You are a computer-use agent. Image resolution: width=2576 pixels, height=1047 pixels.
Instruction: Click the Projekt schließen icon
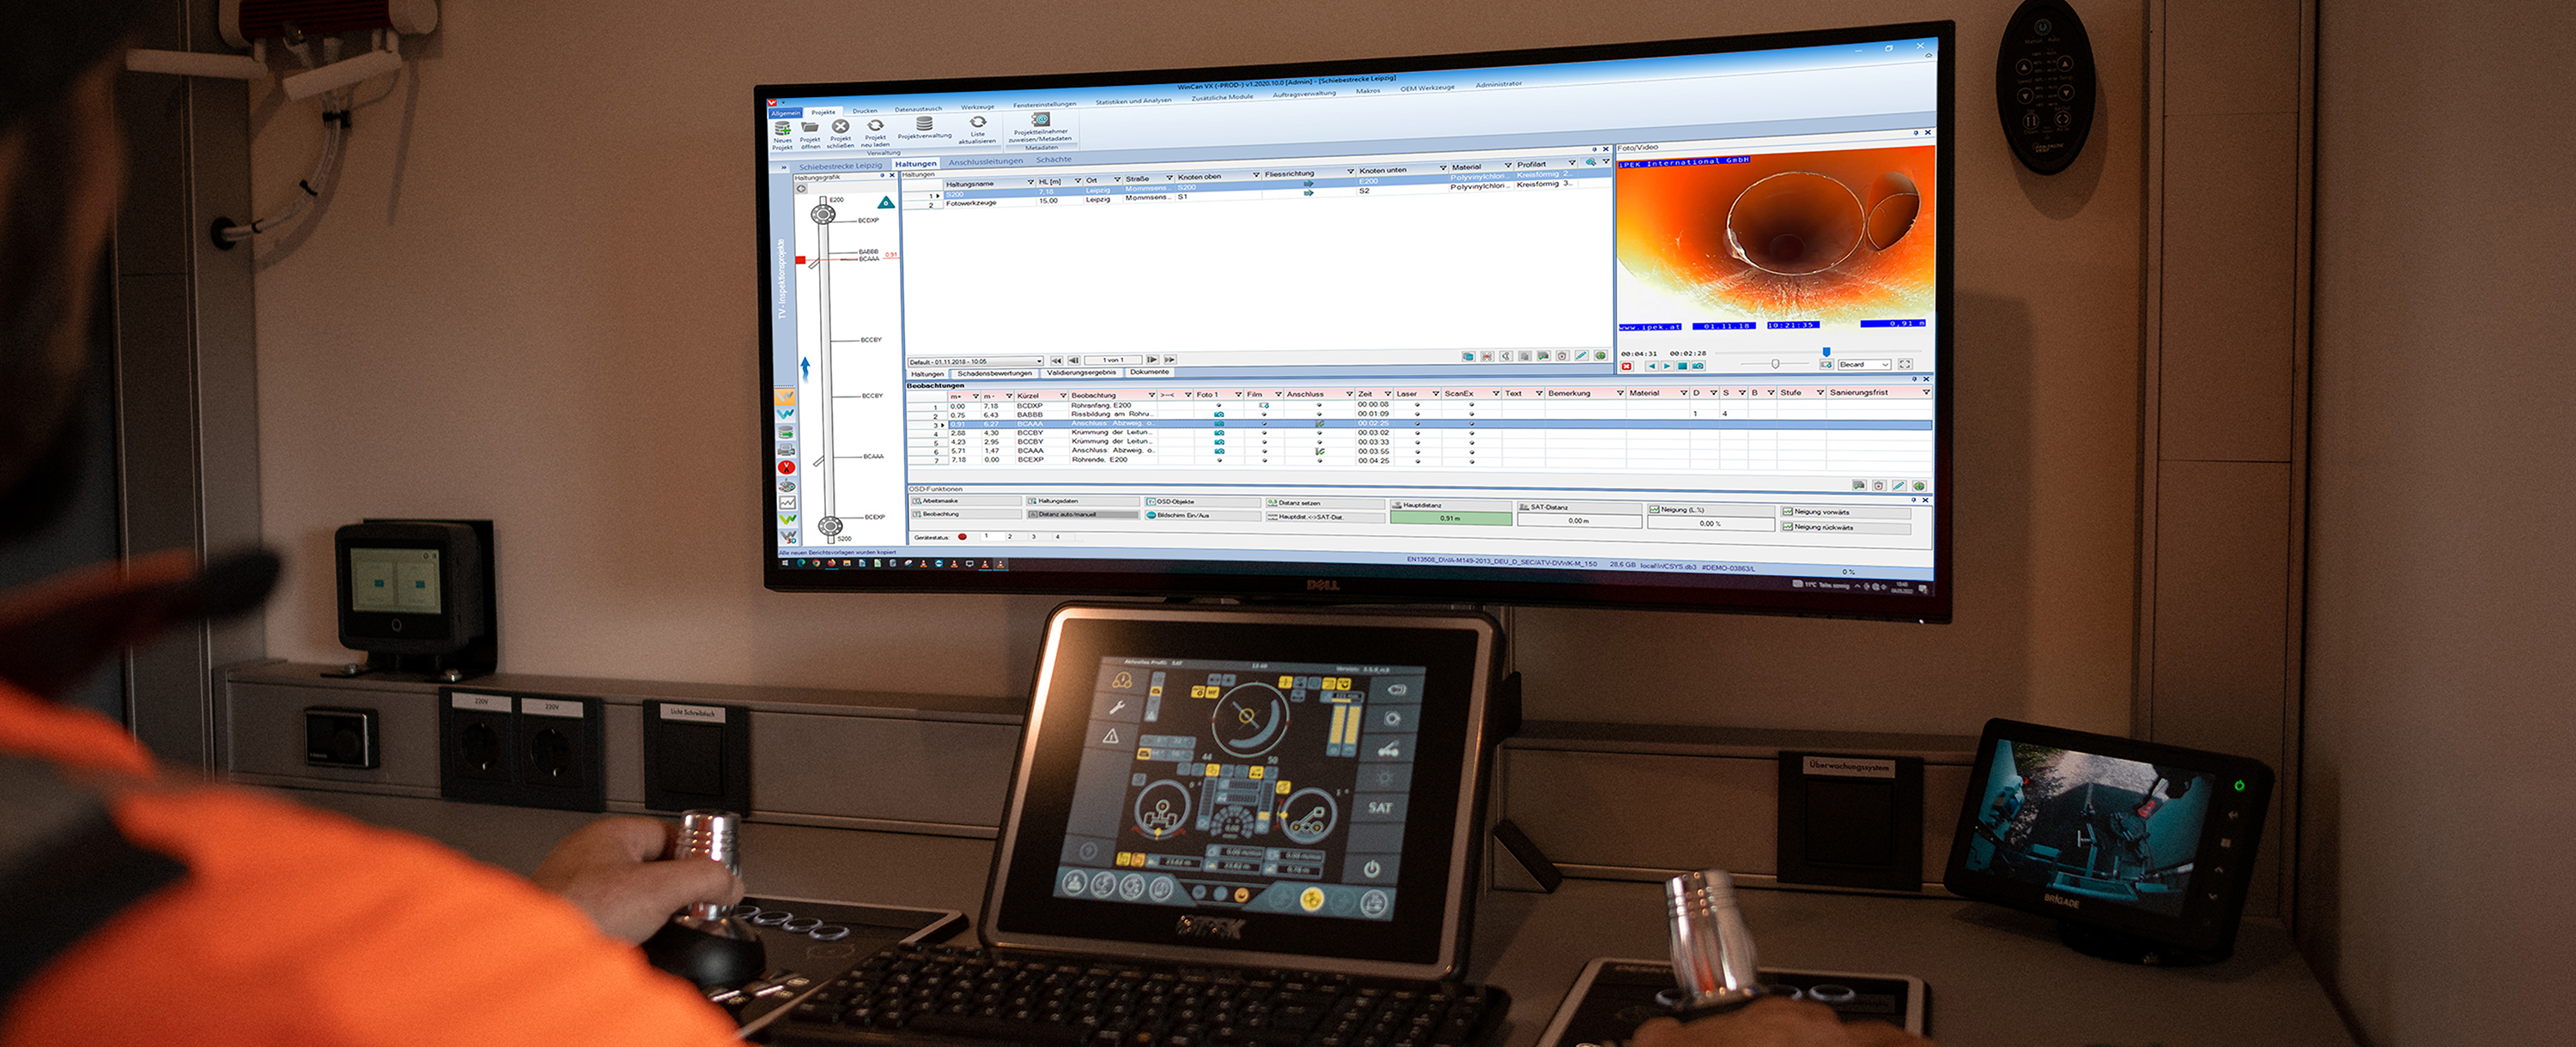tap(841, 126)
